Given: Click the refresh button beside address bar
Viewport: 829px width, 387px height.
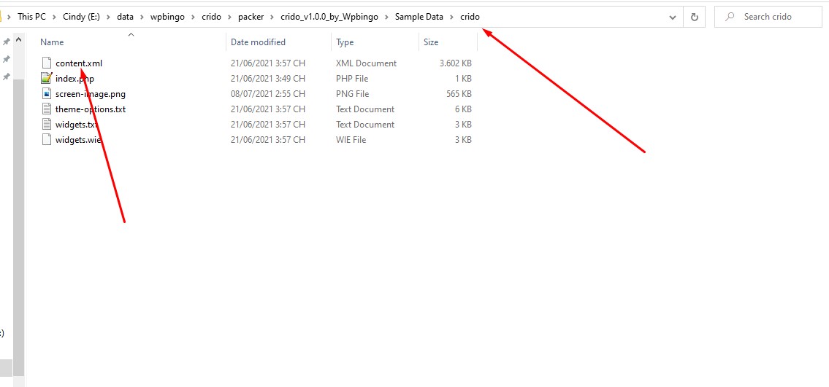Looking at the screenshot, I should [x=694, y=17].
